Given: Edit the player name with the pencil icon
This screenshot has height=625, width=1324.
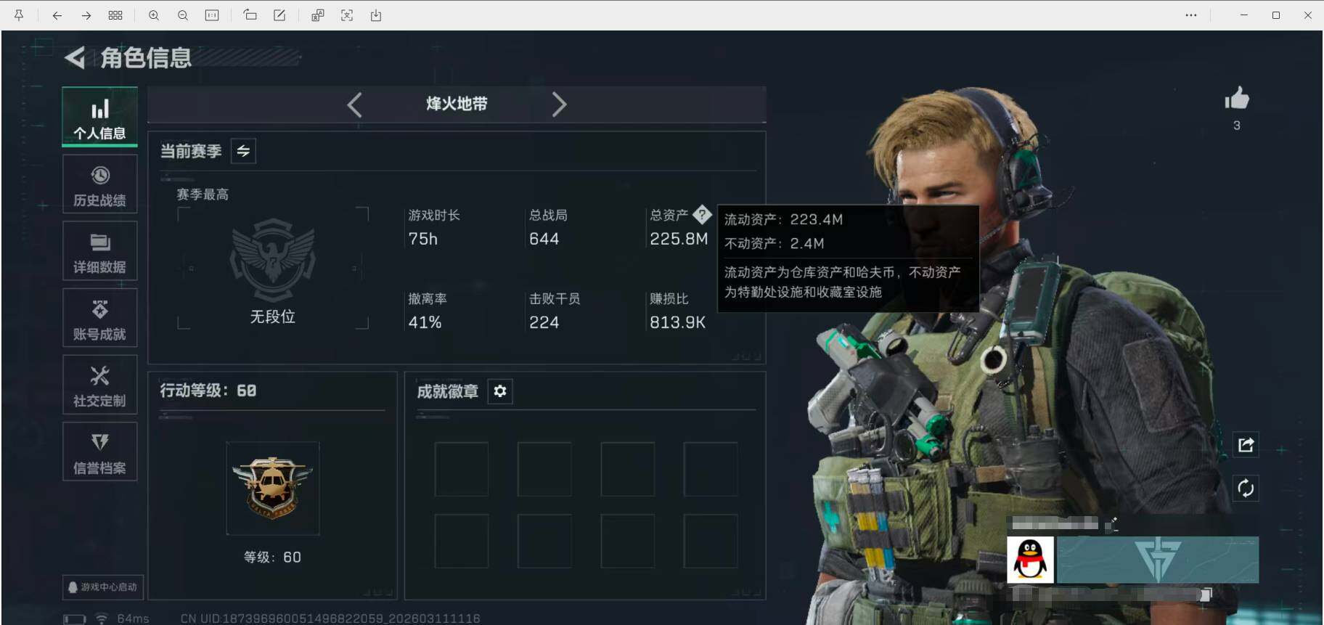Looking at the screenshot, I should click(1111, 523).
